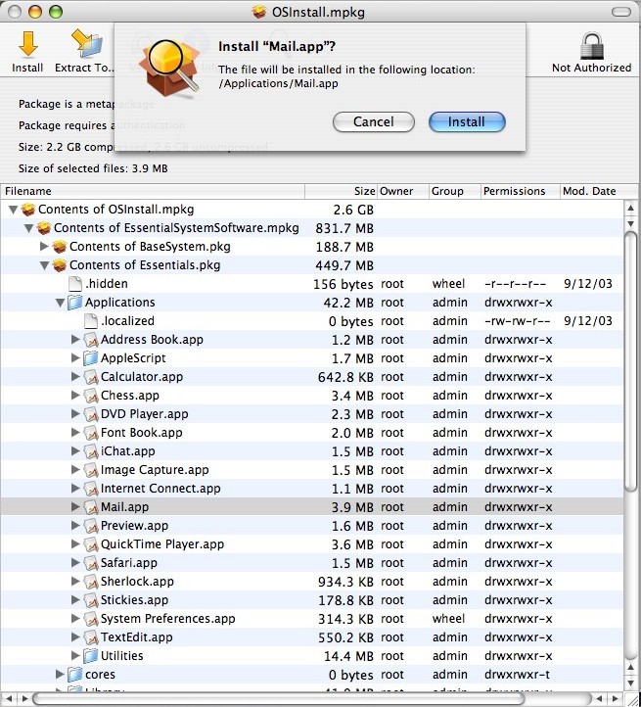Image resolution: width=641 pixels, height=707 pixels.
Task: Sort by the Size column header
Action: tap(341, 191)
